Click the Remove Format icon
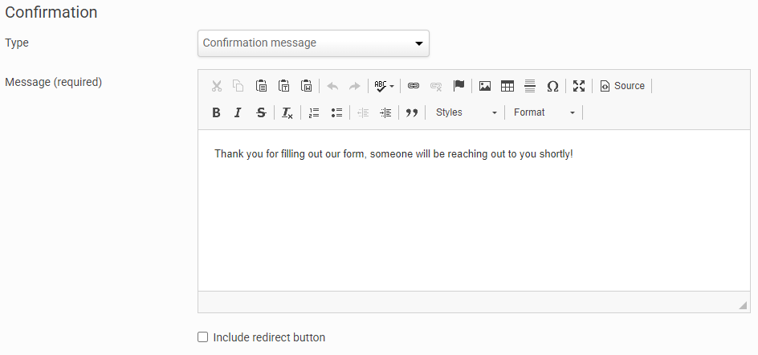 287,112
